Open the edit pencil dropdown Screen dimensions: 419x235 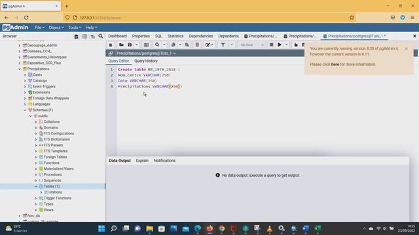(x=209, y=45)
